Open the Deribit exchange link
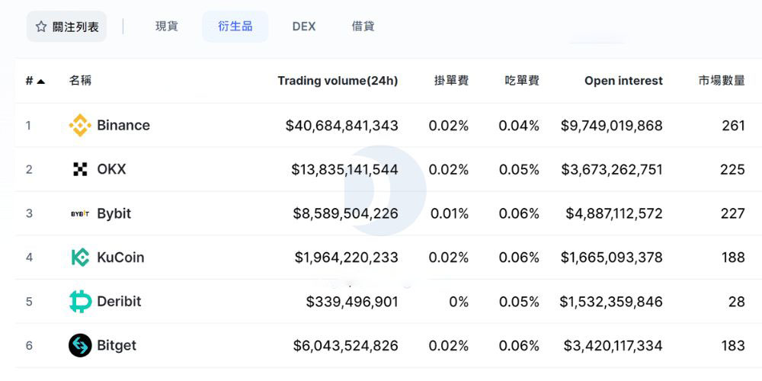 pos(119,301)
